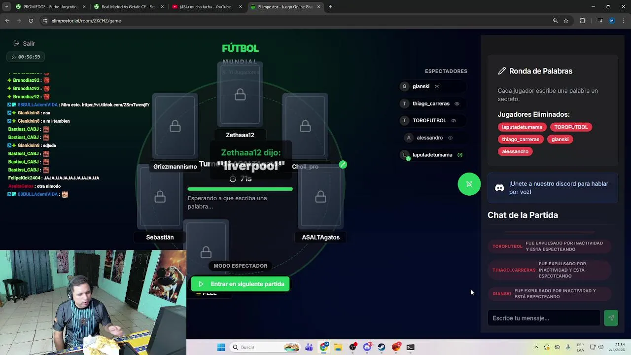The width and height of the screenshot is (631, 355).
Task: Click the Windows taskbar Buscar search box
Action: tap(265, 347)
